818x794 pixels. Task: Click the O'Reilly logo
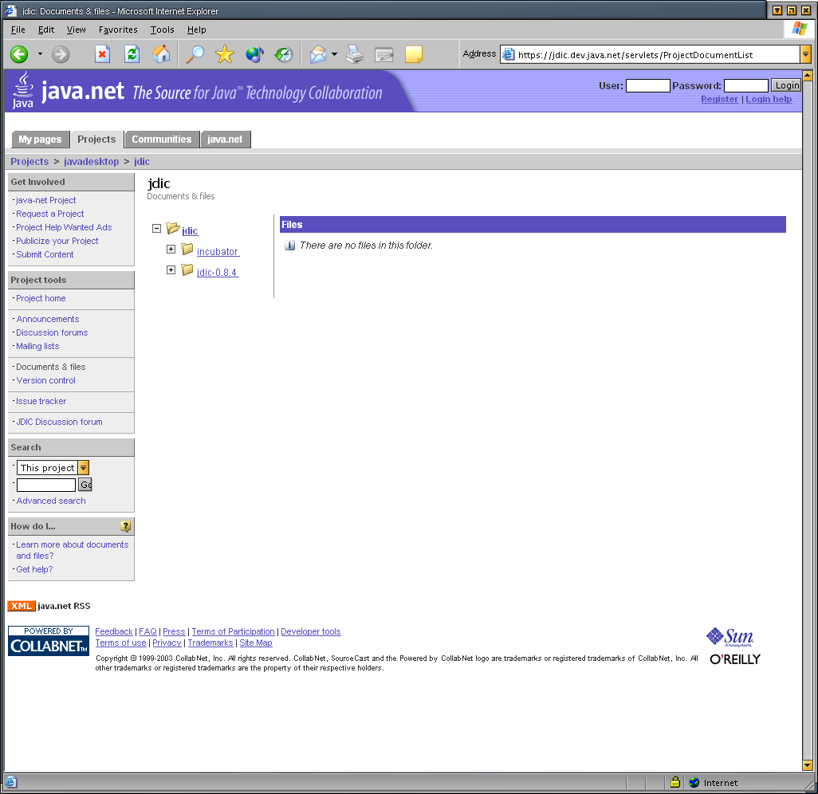[735, 659]
